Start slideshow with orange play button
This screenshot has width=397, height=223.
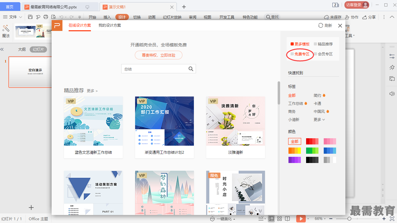point(301,219)
